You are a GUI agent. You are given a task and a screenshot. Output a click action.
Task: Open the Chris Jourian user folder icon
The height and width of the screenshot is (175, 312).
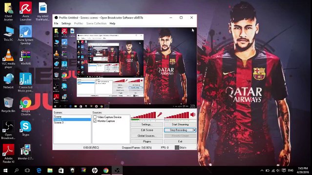(8, 11)
